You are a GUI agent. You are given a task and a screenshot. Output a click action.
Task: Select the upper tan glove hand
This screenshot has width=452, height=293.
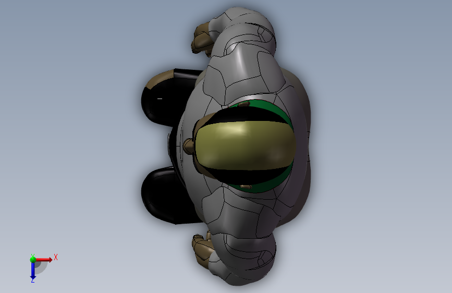click(x=202, y=40)
